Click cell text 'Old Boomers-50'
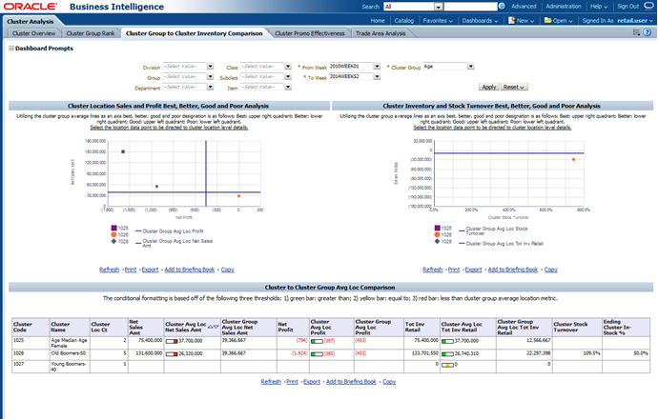This screenshot has height=420, width=658. [x=69, y=353]
